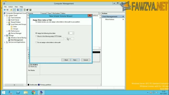Expand the Shared Folders node arrow

7,22
